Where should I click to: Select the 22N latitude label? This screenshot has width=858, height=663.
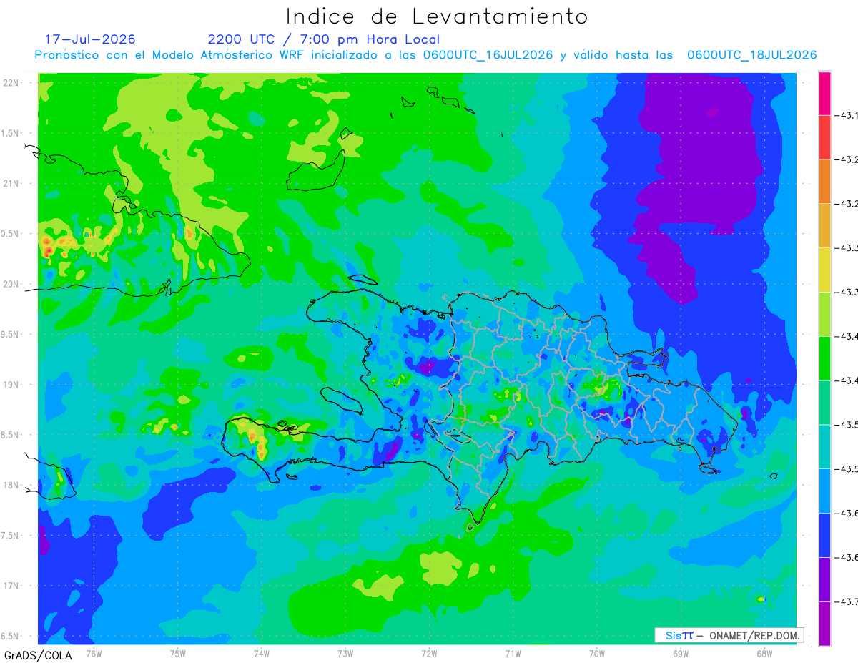click(12, 82)
